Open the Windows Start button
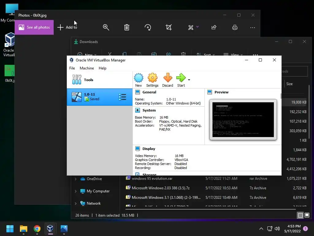Viewport: 314px width, 236px height. [10, 229]
